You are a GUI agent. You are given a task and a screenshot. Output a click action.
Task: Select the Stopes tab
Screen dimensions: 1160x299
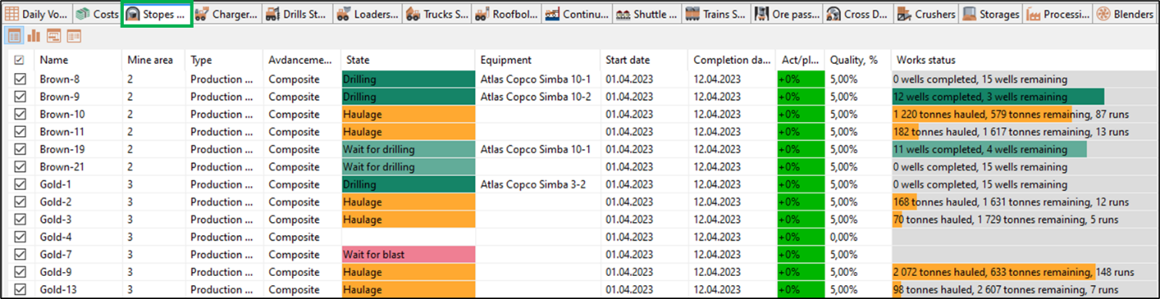pyautogui.click(x=157, y=15)
